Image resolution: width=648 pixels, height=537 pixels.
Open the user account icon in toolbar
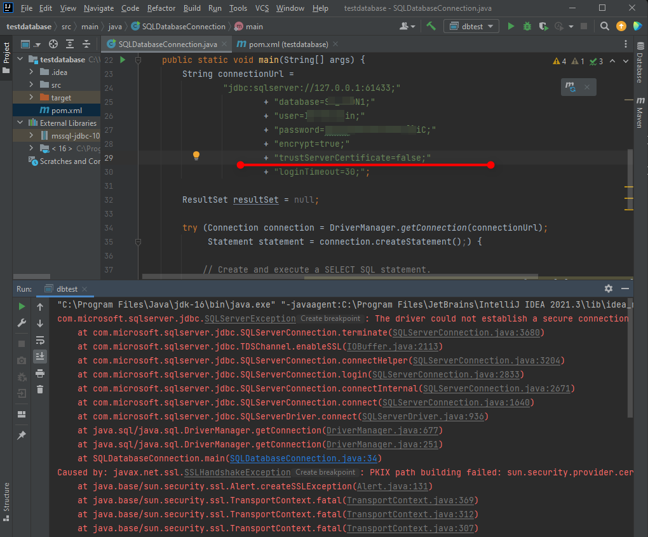407,27
